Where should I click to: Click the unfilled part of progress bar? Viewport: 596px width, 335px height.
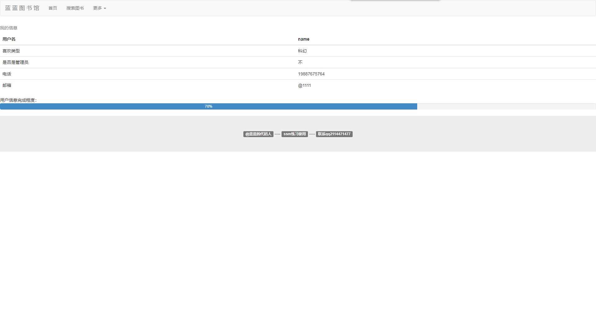(506, 106)
